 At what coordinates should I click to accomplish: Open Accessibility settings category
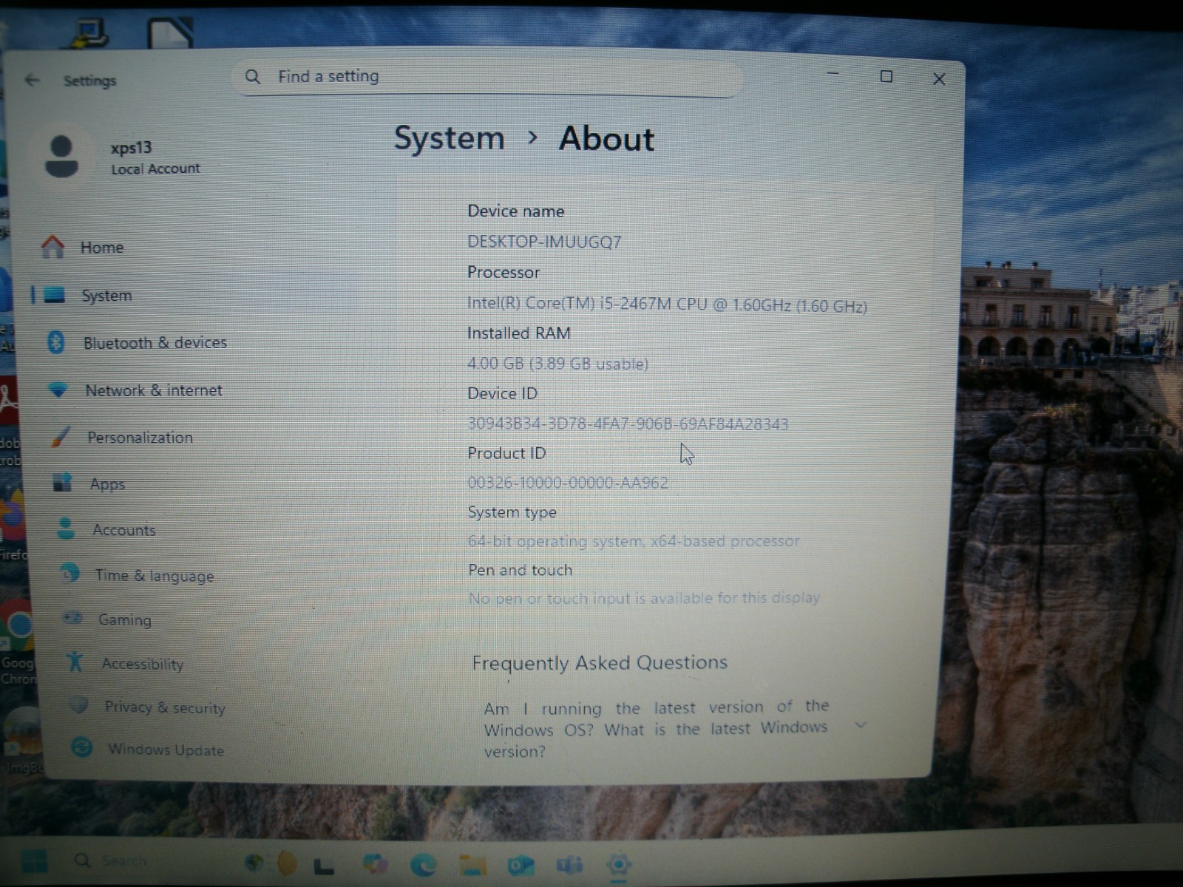pyautogui.click(x=142, y=663)
